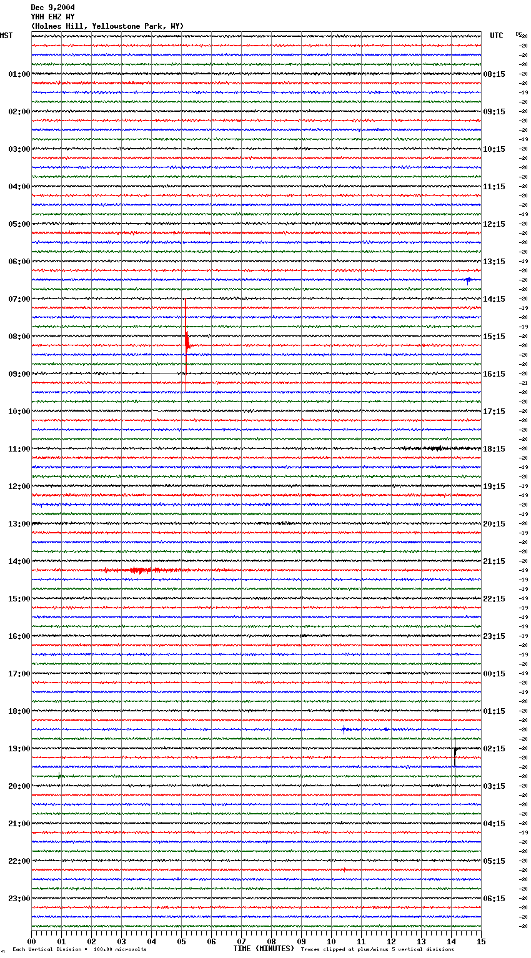Image resolution: width=531 pixels, height=958 pixels.
Task: Select the 04:00 MST row label
Action: click(19, 187)
